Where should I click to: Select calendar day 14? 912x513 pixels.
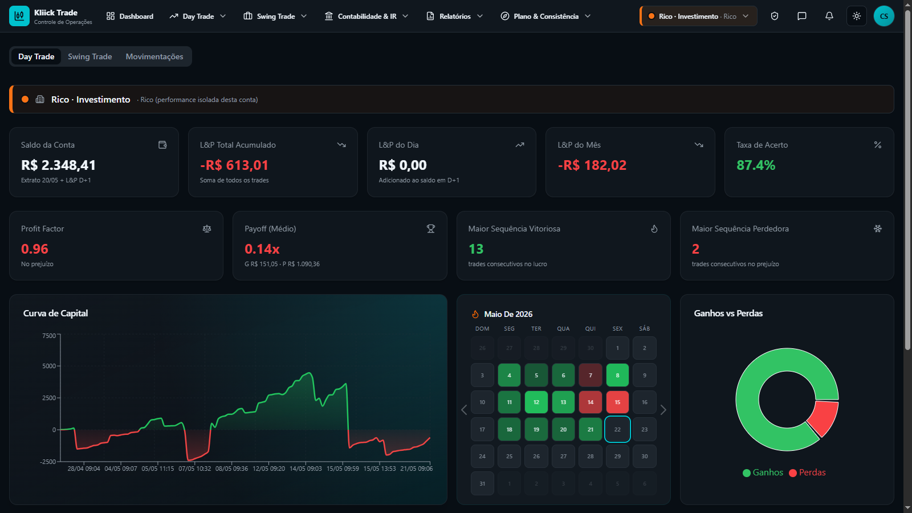coord(591,402)
